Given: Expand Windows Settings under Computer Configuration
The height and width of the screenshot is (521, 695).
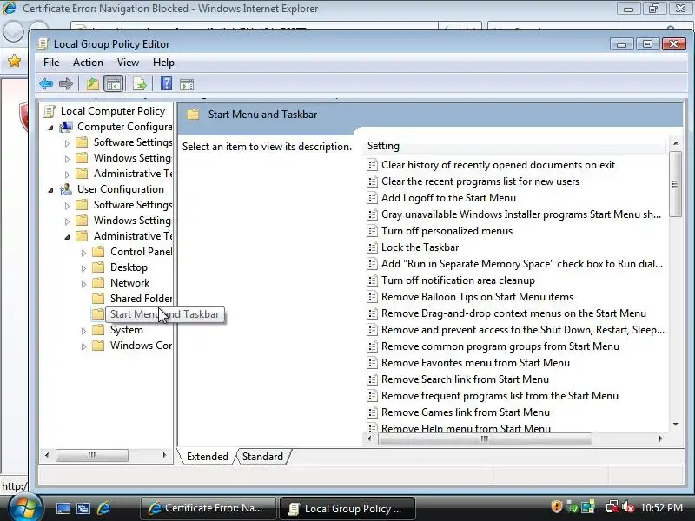Looking at the screenshot, I should click(67, 159).
